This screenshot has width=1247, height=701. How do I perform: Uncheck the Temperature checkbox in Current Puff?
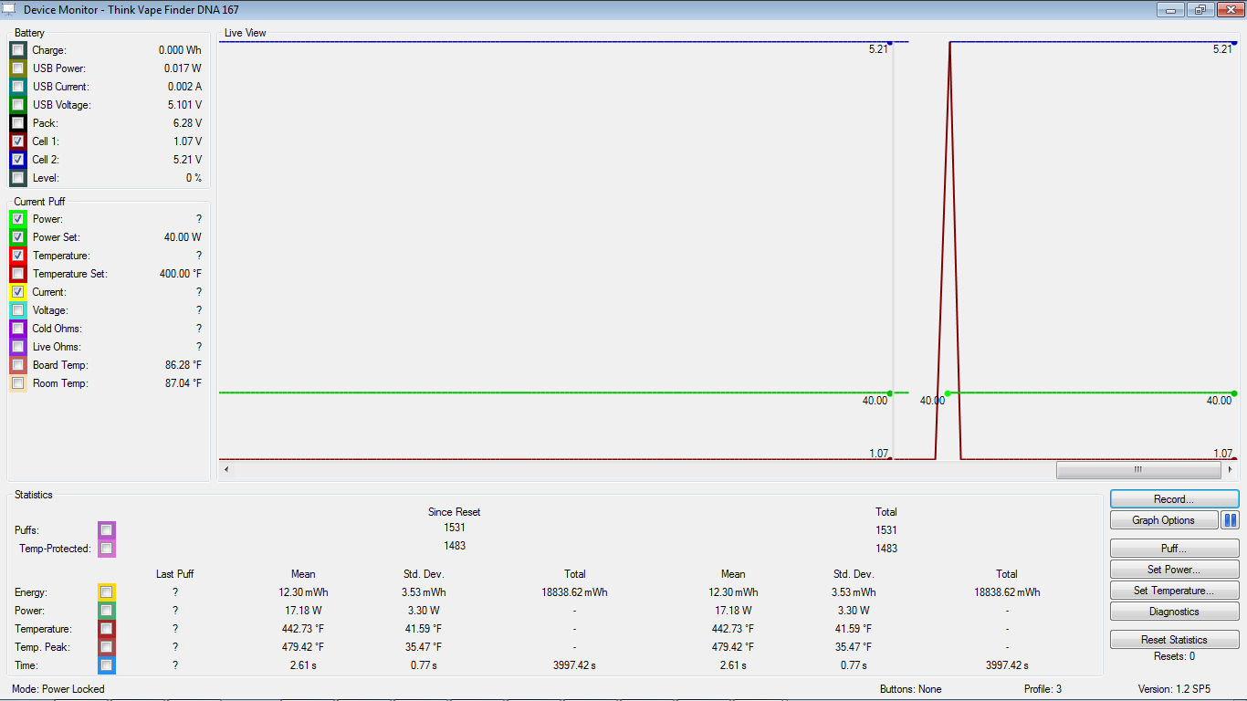(18, 256)
